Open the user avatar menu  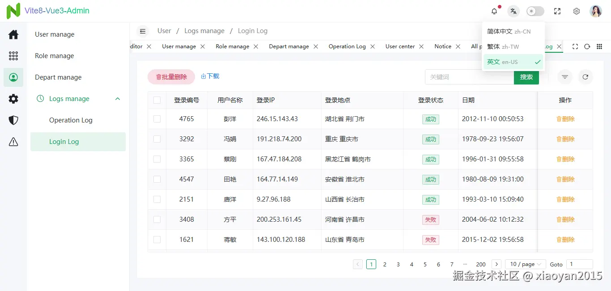tap(596, 11)
